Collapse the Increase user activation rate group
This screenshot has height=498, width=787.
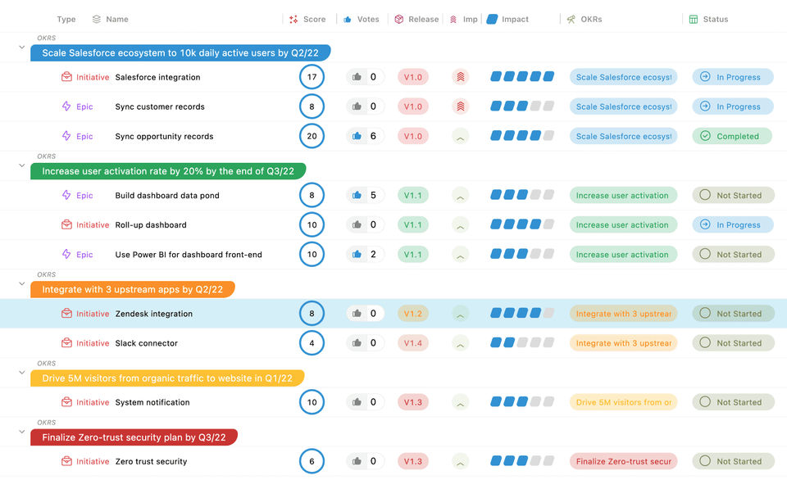tap(22, 165)
